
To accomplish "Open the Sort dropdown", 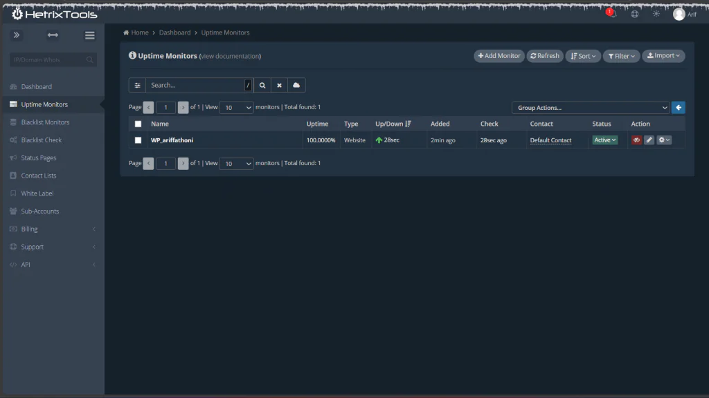I will tap(583, 56).
